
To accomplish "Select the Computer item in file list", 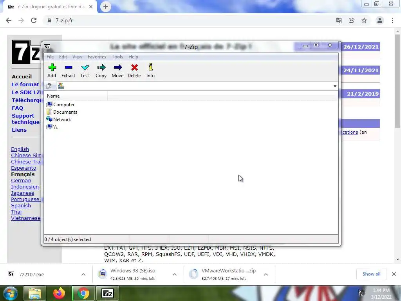I will click(61, 104).
